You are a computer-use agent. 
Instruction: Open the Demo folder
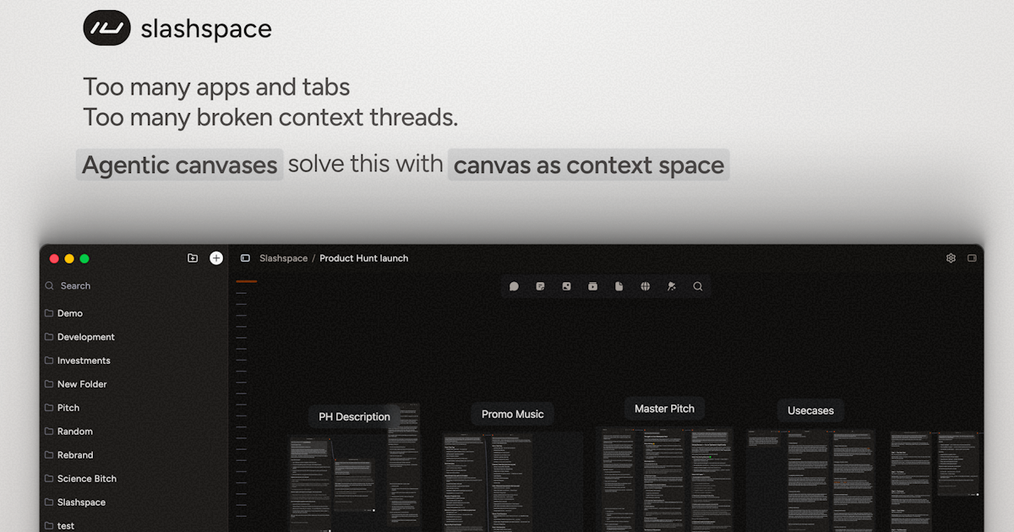tap(134, 313)
